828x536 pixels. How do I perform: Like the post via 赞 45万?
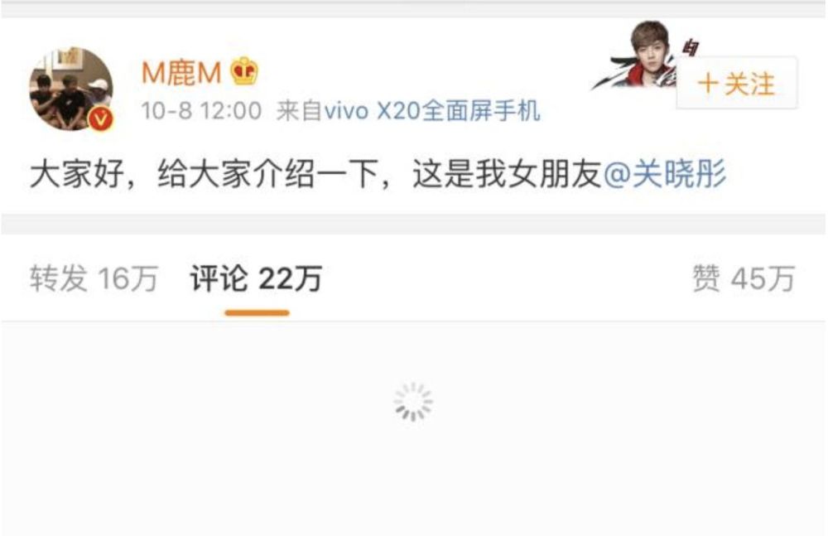pos(744,278)
